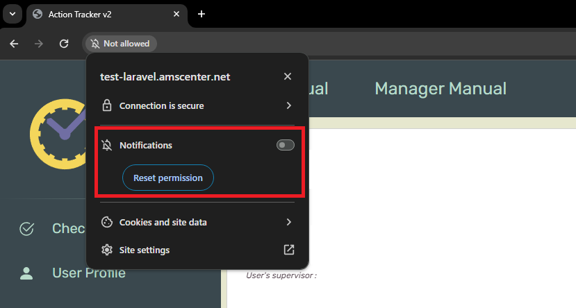
Task: Click the Site settings gear icon
Action: pyautogui.click(x=106, y=250)
